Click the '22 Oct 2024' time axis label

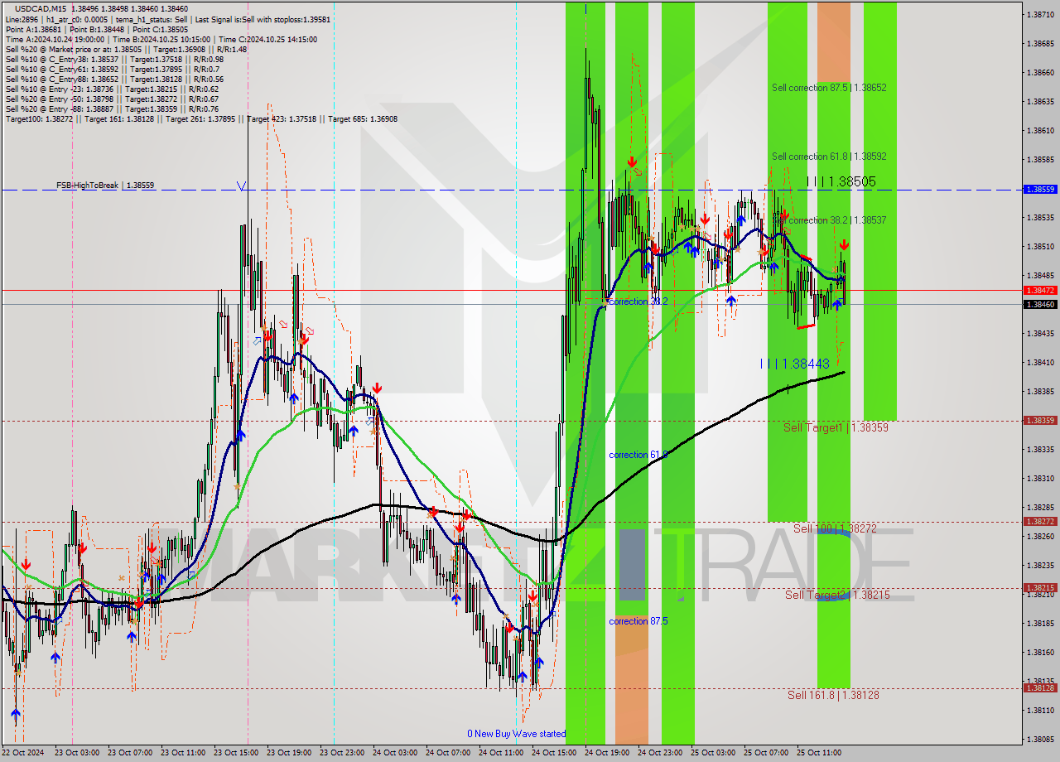(x=23, y=753)
